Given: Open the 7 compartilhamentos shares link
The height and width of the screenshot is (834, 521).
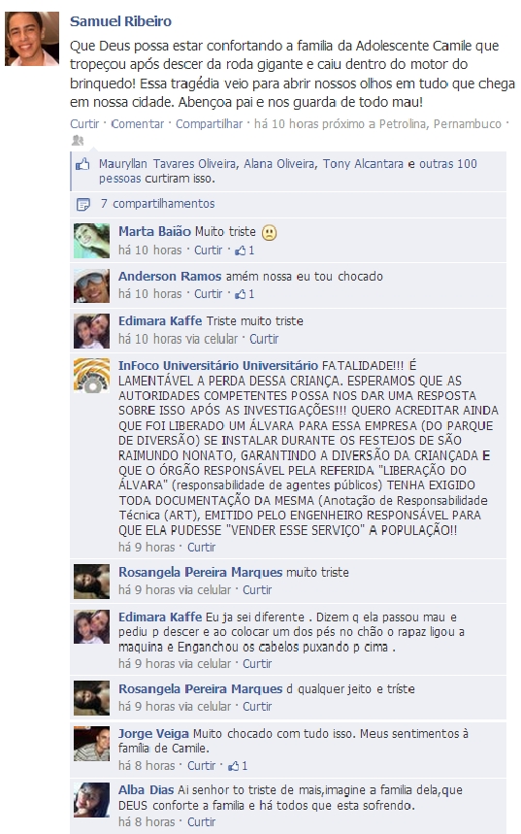Looking at the screenshot, I should point(158,204).
